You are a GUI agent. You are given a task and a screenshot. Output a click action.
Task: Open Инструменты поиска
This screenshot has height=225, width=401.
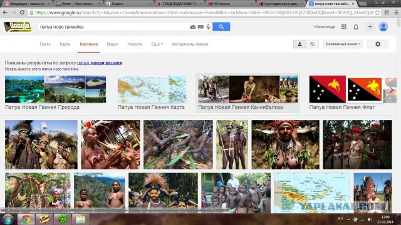[189, 44]
